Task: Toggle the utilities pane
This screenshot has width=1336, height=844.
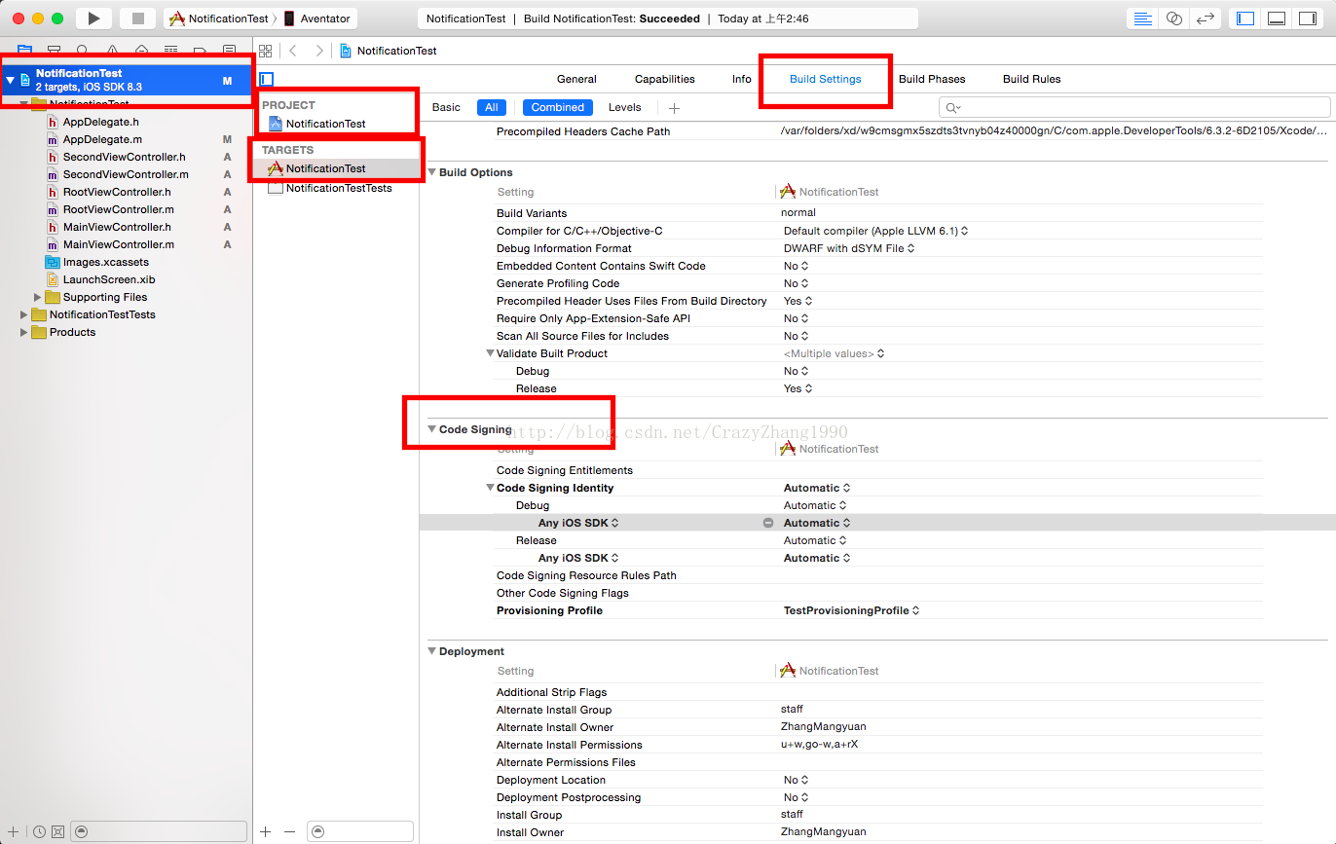Action: [1308, 18]
